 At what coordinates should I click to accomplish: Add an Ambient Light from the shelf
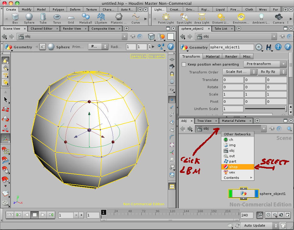tap(261, 18)
